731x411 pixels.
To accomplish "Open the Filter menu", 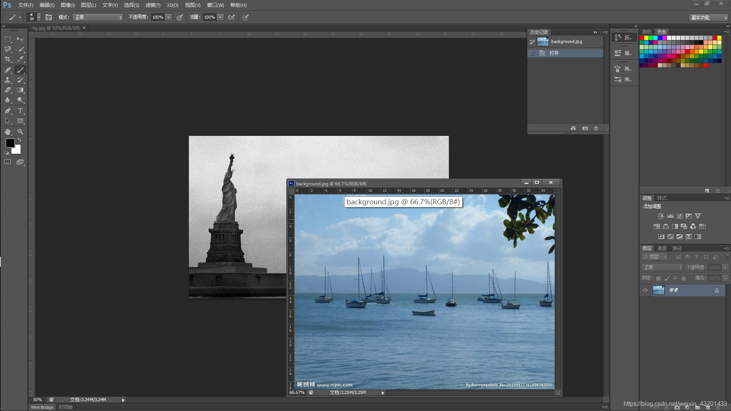I will [x=153, y=5].
